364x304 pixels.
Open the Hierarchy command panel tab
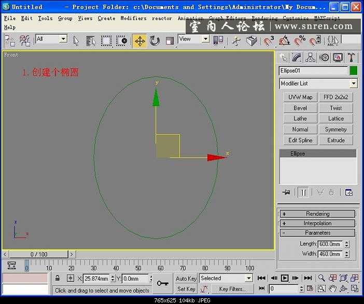[x=311, y=57]
